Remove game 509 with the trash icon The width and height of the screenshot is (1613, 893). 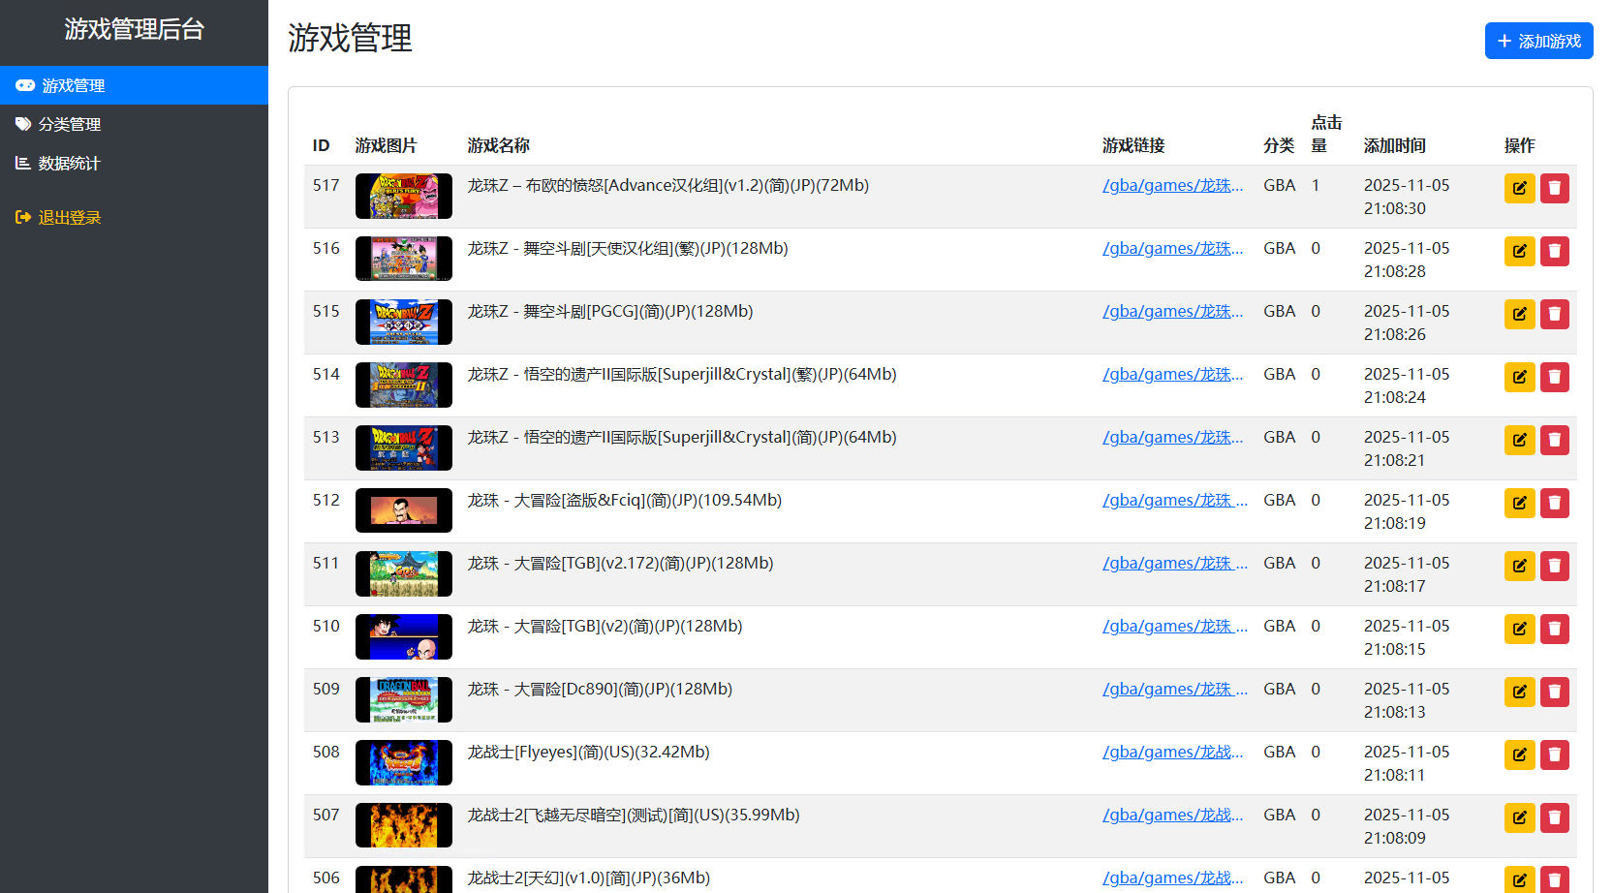click(1554, 692)
